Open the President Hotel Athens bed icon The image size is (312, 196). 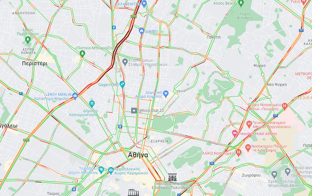click(235, 133)
